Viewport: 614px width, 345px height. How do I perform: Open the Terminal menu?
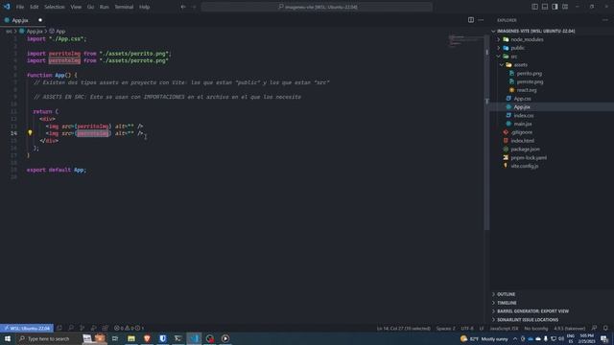tap(124, 7)
